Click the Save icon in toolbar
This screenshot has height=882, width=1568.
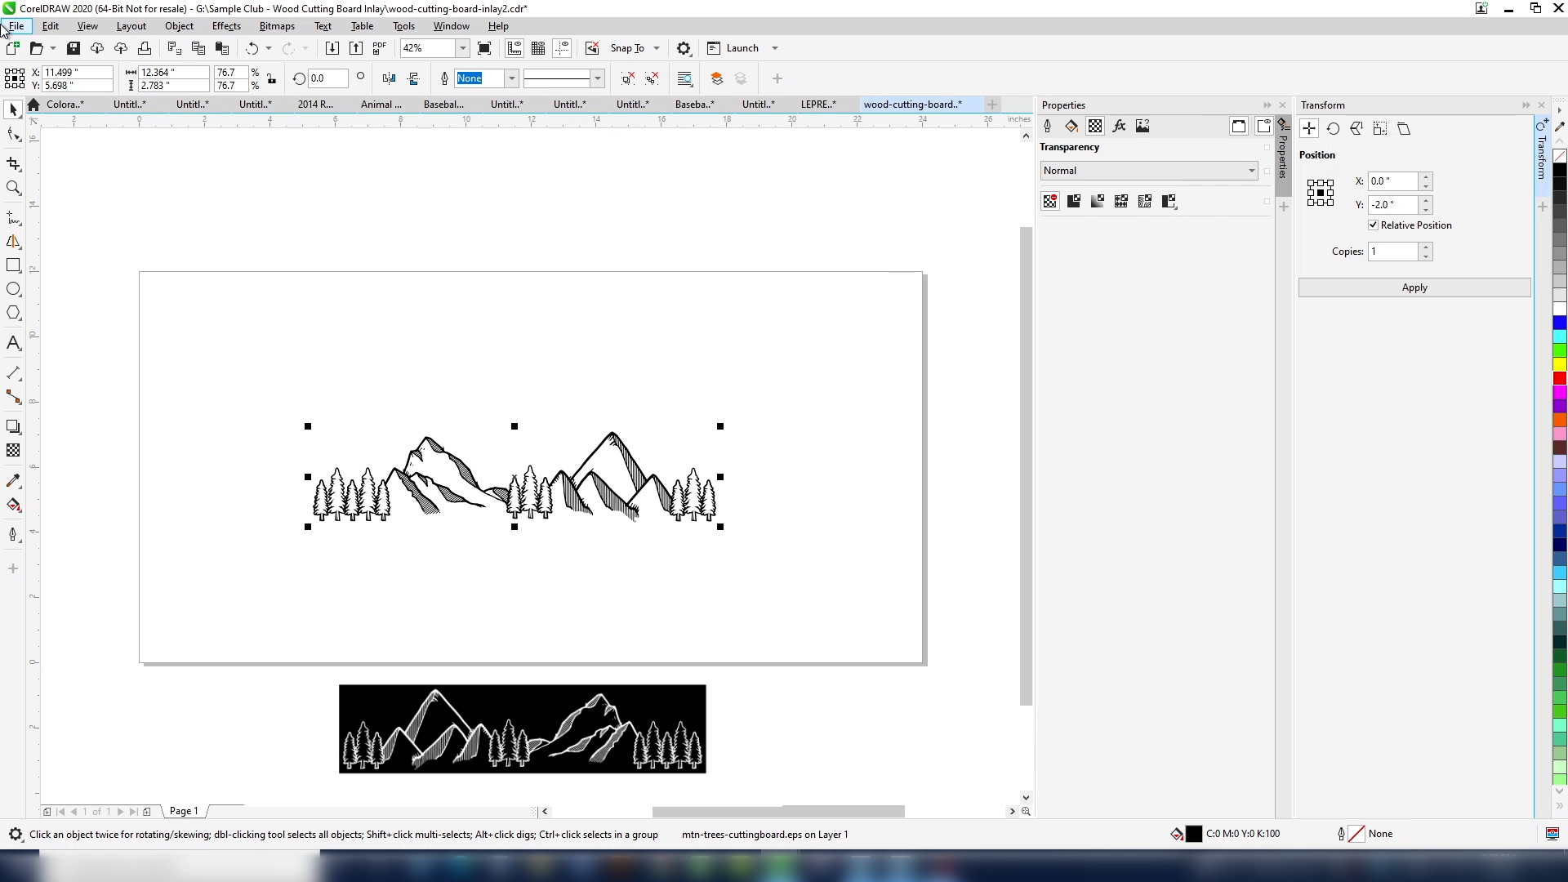pyautogui.click(x=73, y=48)
